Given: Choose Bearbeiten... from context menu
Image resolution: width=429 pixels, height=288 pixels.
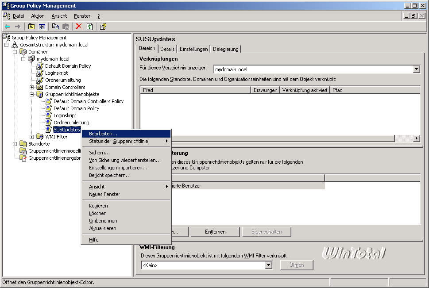Looking at the screenshot, I should point(126,134).
